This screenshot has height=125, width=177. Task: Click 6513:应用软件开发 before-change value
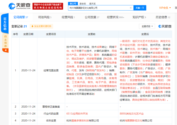pyautogui.click(x=77, y=114)
